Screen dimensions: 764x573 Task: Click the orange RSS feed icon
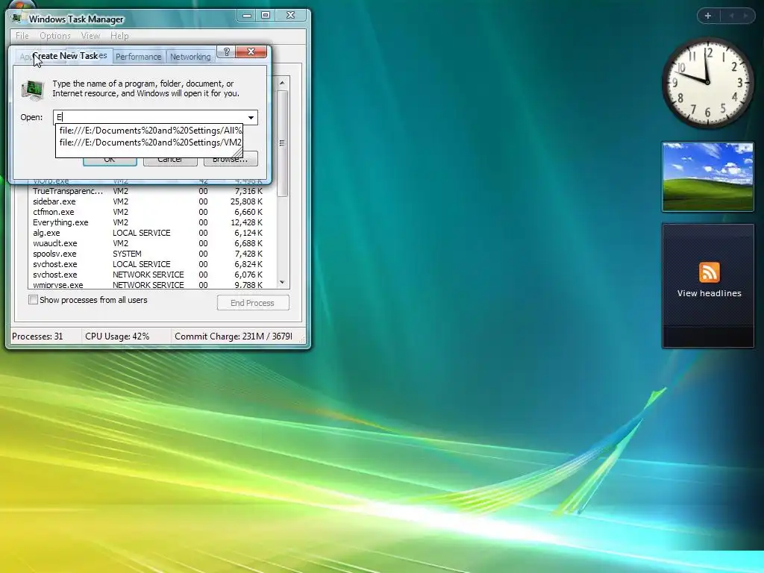tap(709, 272)
